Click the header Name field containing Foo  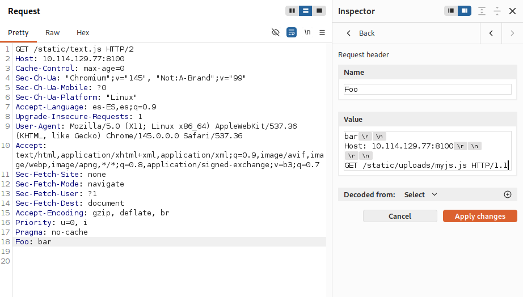coord(428,90)
